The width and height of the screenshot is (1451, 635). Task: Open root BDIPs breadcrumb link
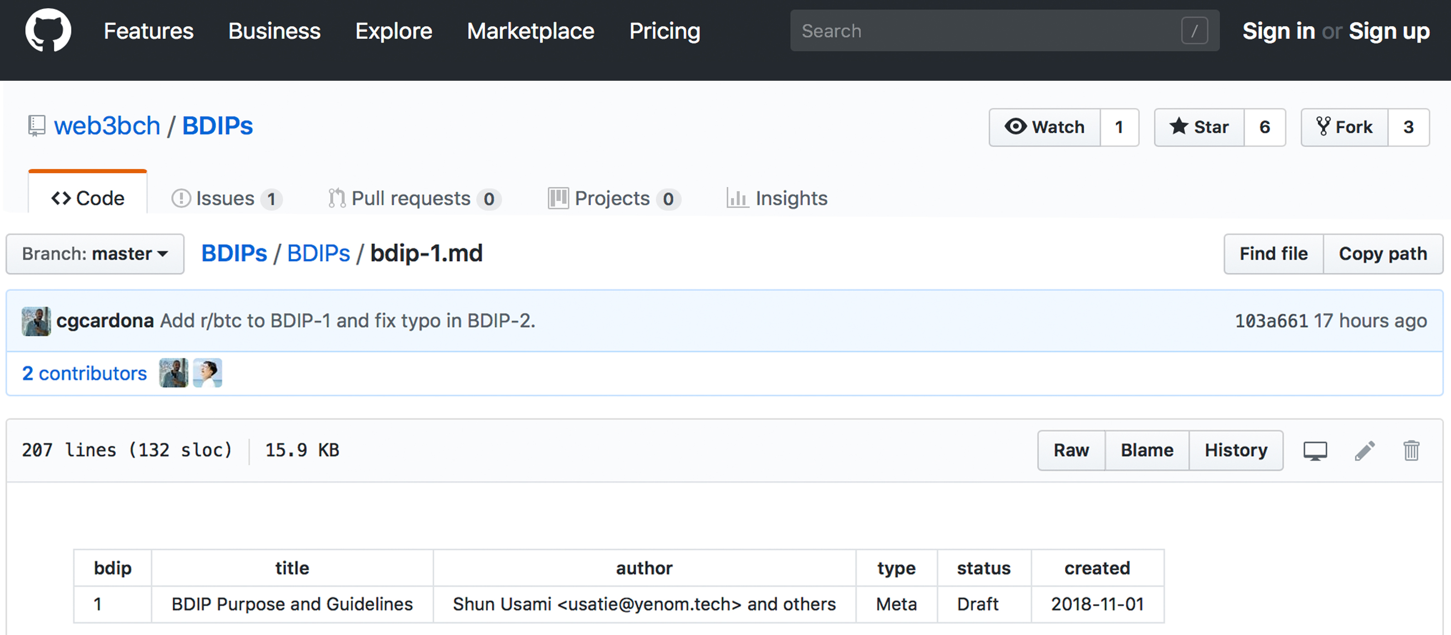[234, 254]
